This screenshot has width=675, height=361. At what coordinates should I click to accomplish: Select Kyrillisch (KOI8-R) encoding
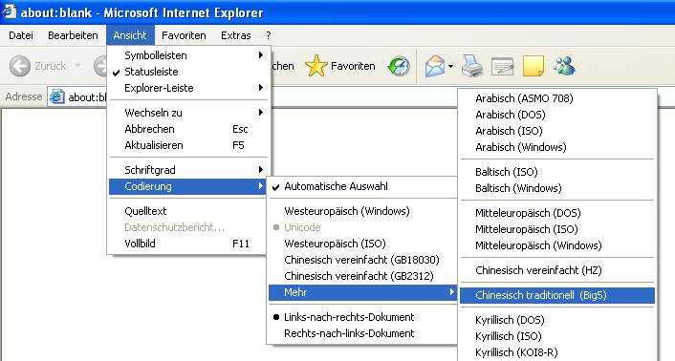[x=557, y=352]
